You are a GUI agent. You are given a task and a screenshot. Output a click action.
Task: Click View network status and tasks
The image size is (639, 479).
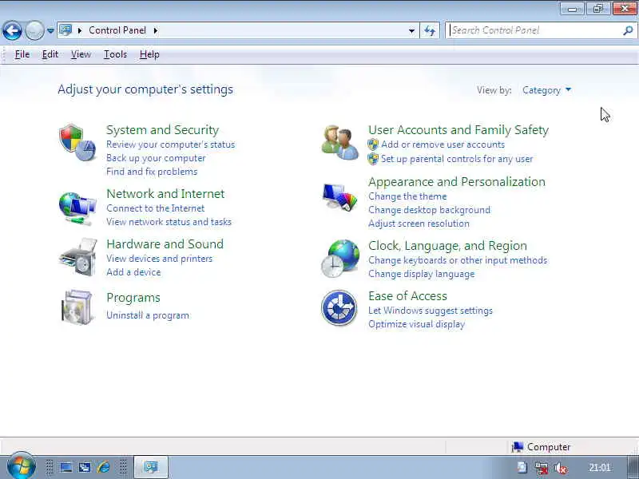tap(169, 222)
